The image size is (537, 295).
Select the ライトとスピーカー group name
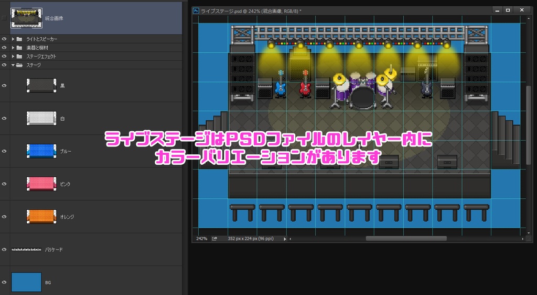pyautogui.click(x=42, y=39)
